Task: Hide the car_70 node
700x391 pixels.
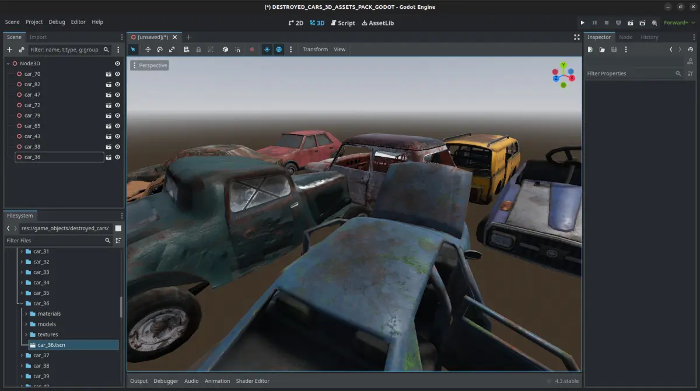Action: 118,74
